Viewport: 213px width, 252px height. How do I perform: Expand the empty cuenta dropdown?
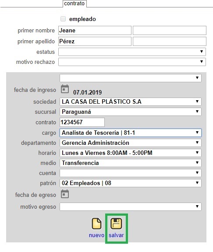(x=131, y=173)
